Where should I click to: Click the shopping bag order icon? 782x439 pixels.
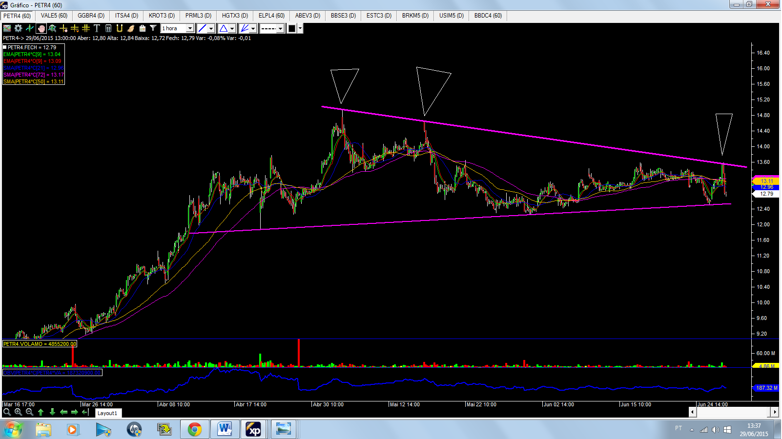click(142, 28)
